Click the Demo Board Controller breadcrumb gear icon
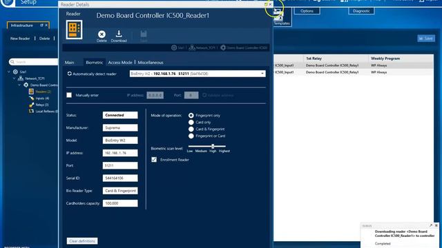442x248 pixels. [223, 48]
